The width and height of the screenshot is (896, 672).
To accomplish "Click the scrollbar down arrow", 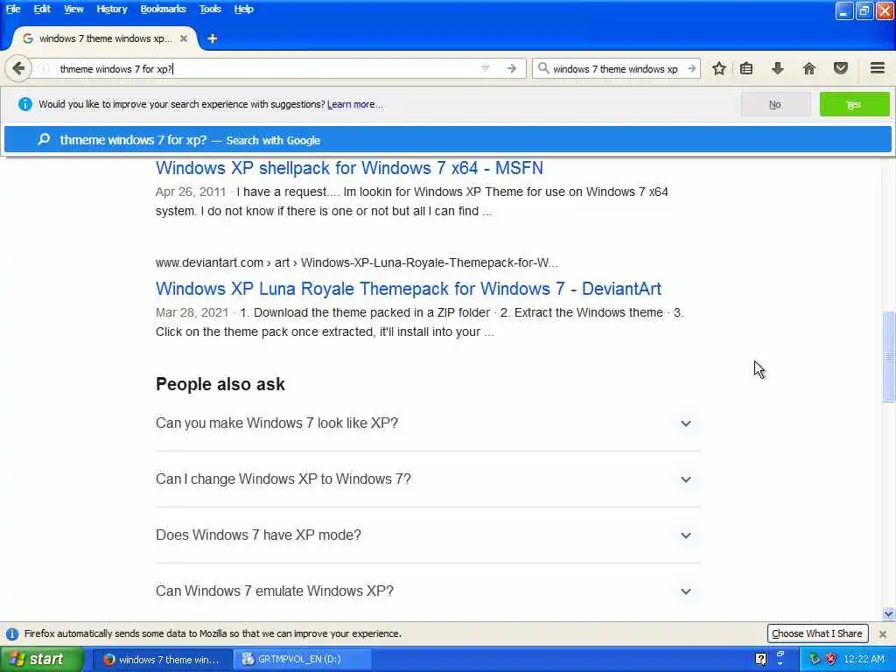I will (889, 613).
